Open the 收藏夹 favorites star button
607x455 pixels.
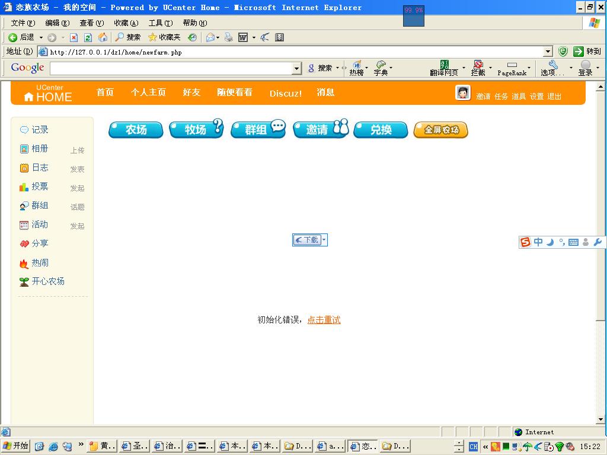164,37
